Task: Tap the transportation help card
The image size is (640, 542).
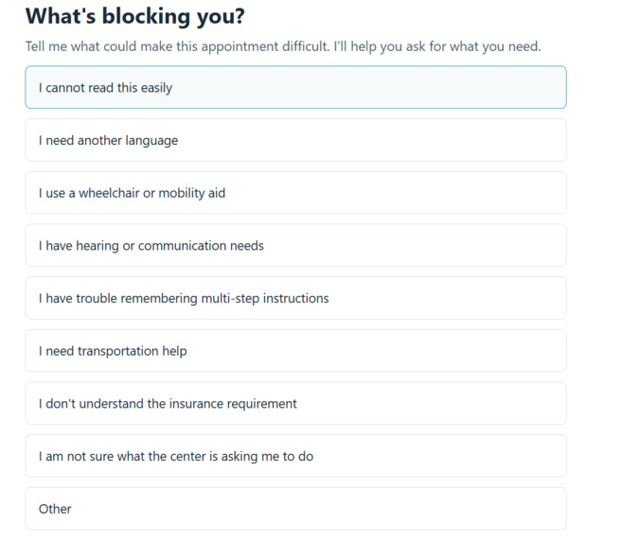Action: point(295,350)
